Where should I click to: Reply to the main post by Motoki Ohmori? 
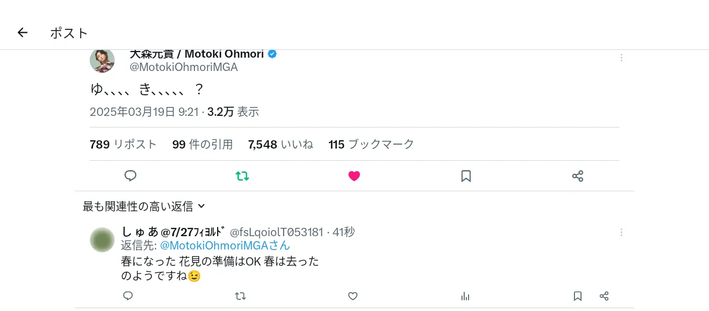coord(130,176)
